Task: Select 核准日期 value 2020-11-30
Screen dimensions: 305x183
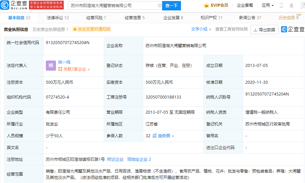Action: 256,82
